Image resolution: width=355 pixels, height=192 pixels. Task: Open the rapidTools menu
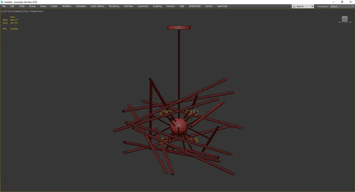tap(222, 6)
